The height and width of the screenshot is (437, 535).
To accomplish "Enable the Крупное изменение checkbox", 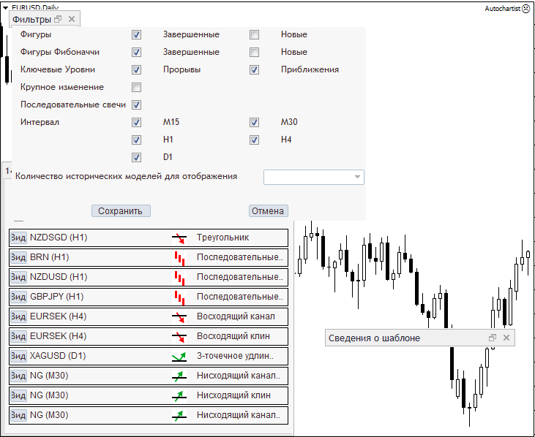I will click(x=136, y=88).
